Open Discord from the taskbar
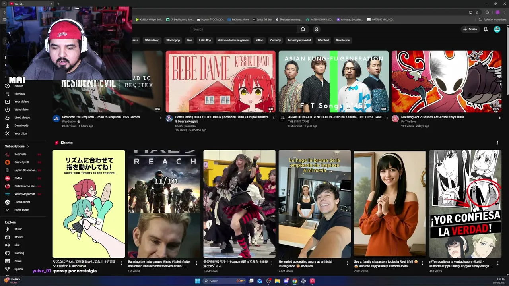Screen dimensions: 509x286 pyautogui.click(x=286, y=281)
